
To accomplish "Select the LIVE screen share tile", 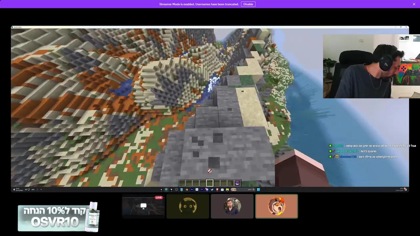I will (x=143, y=206).
